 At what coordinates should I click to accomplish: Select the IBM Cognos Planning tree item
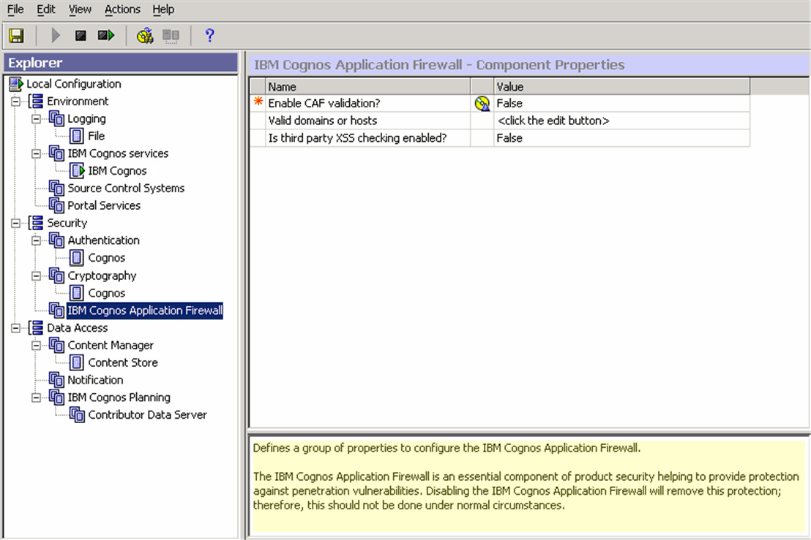tap(119, 398)
